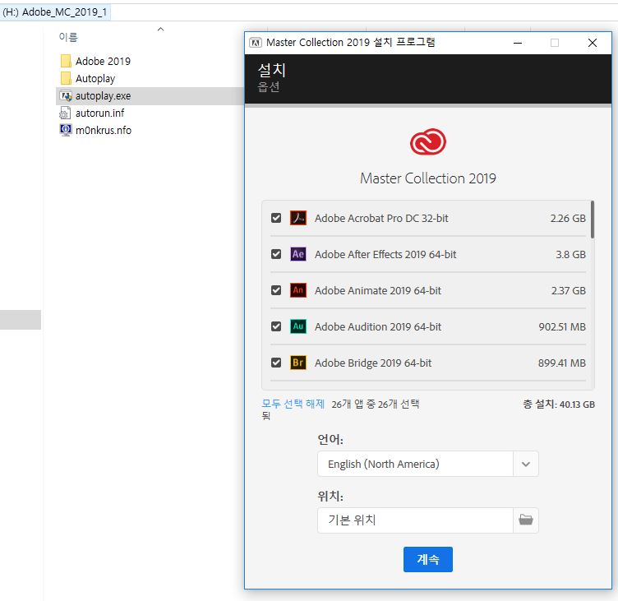Click the Adobe Animate 2019 64-bit label
The width and height of the screenshot is (618, 601).
point(378,291)
